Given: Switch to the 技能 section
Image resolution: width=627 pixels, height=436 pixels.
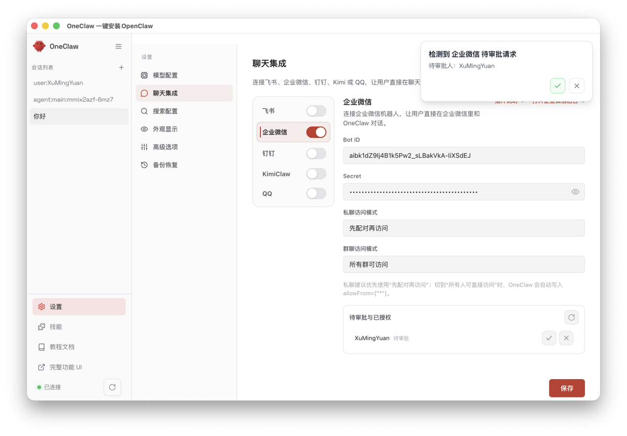Looking at the screenshot, I should pyautogui.click(x=57, y=326).
